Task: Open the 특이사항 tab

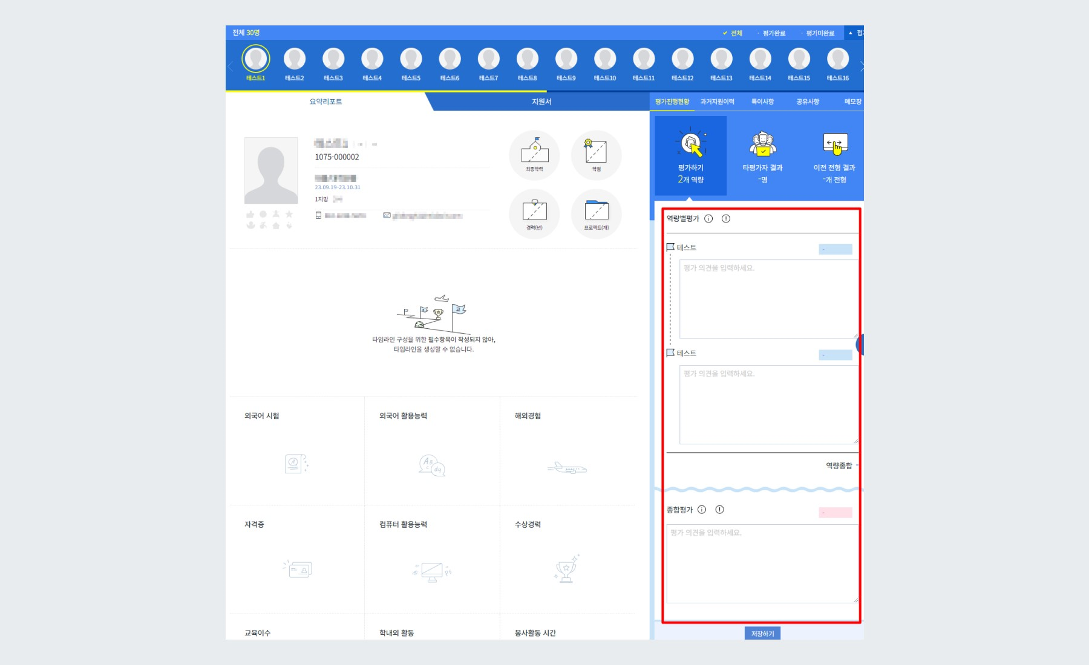Action: tap(762, 102)
